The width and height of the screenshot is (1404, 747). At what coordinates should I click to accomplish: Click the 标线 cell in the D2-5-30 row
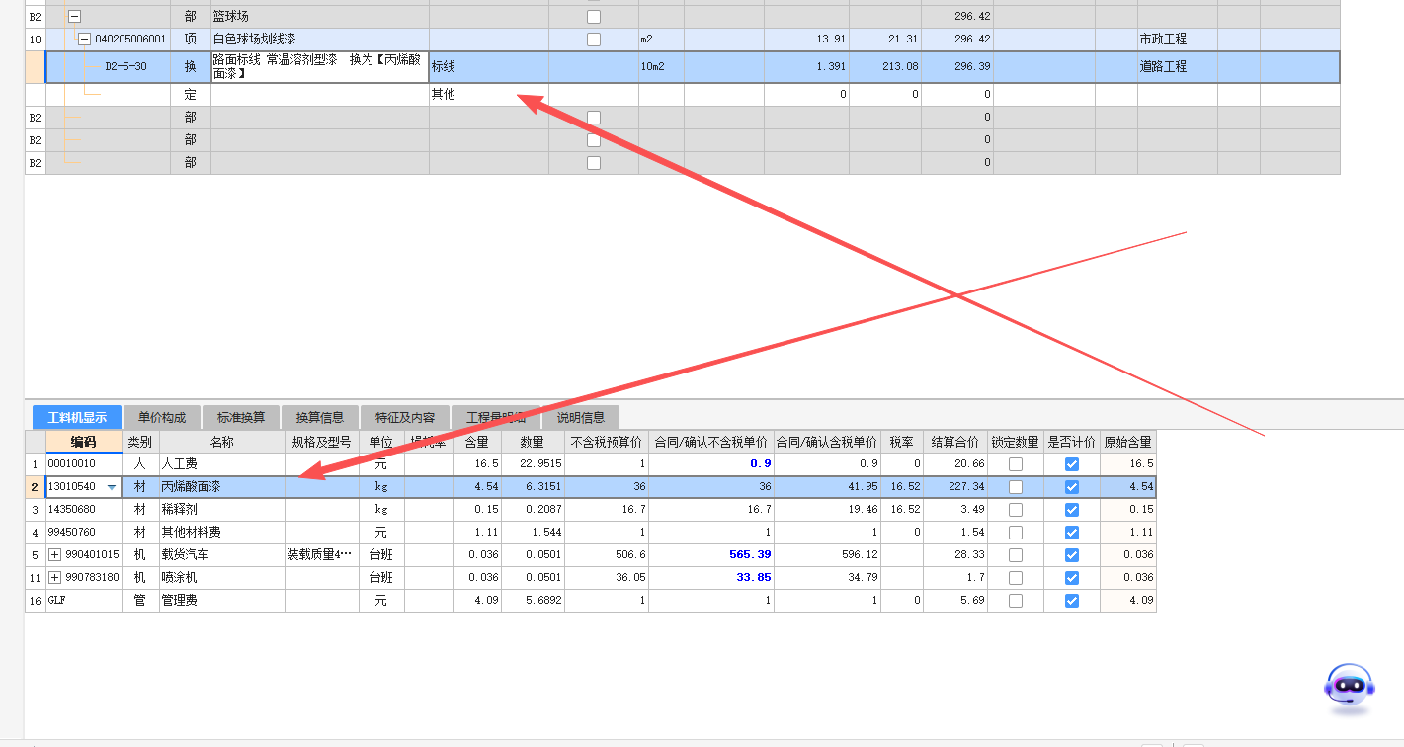click(x=488, y=67)
